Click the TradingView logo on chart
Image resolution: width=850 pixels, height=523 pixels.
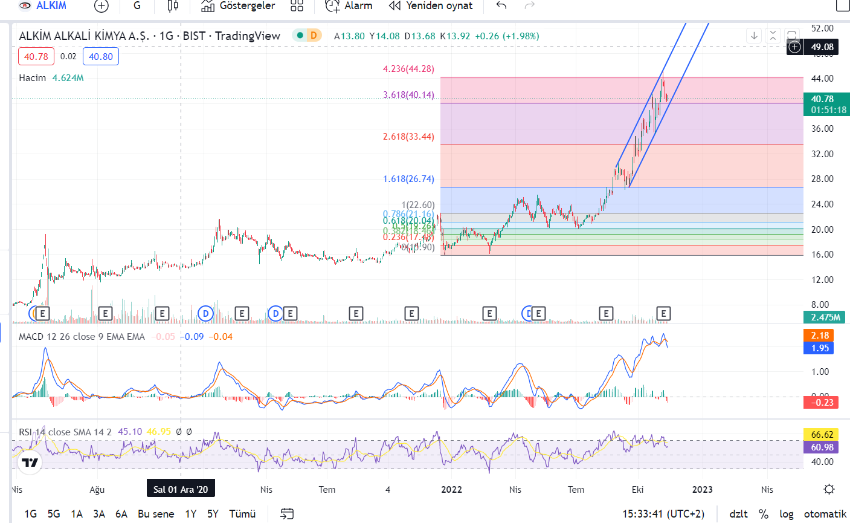pos(29,463)
